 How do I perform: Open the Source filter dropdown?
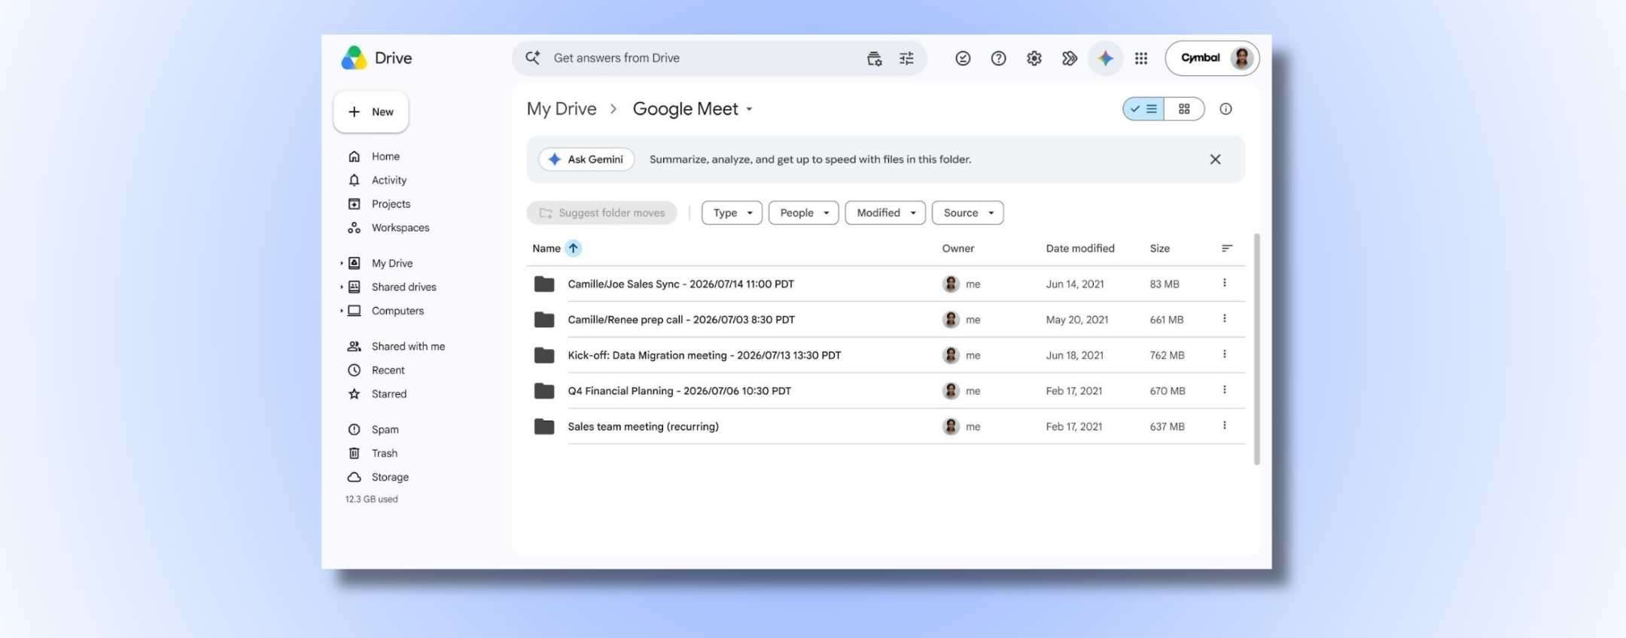click(967, 213)
